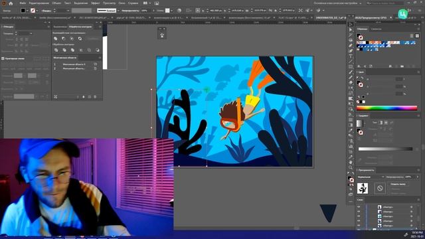
Task: Open opacity slider arrow in Прозрачность panel
Action: point(418,177)
